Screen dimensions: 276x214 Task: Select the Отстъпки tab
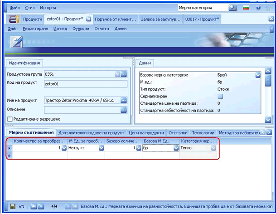178,133
